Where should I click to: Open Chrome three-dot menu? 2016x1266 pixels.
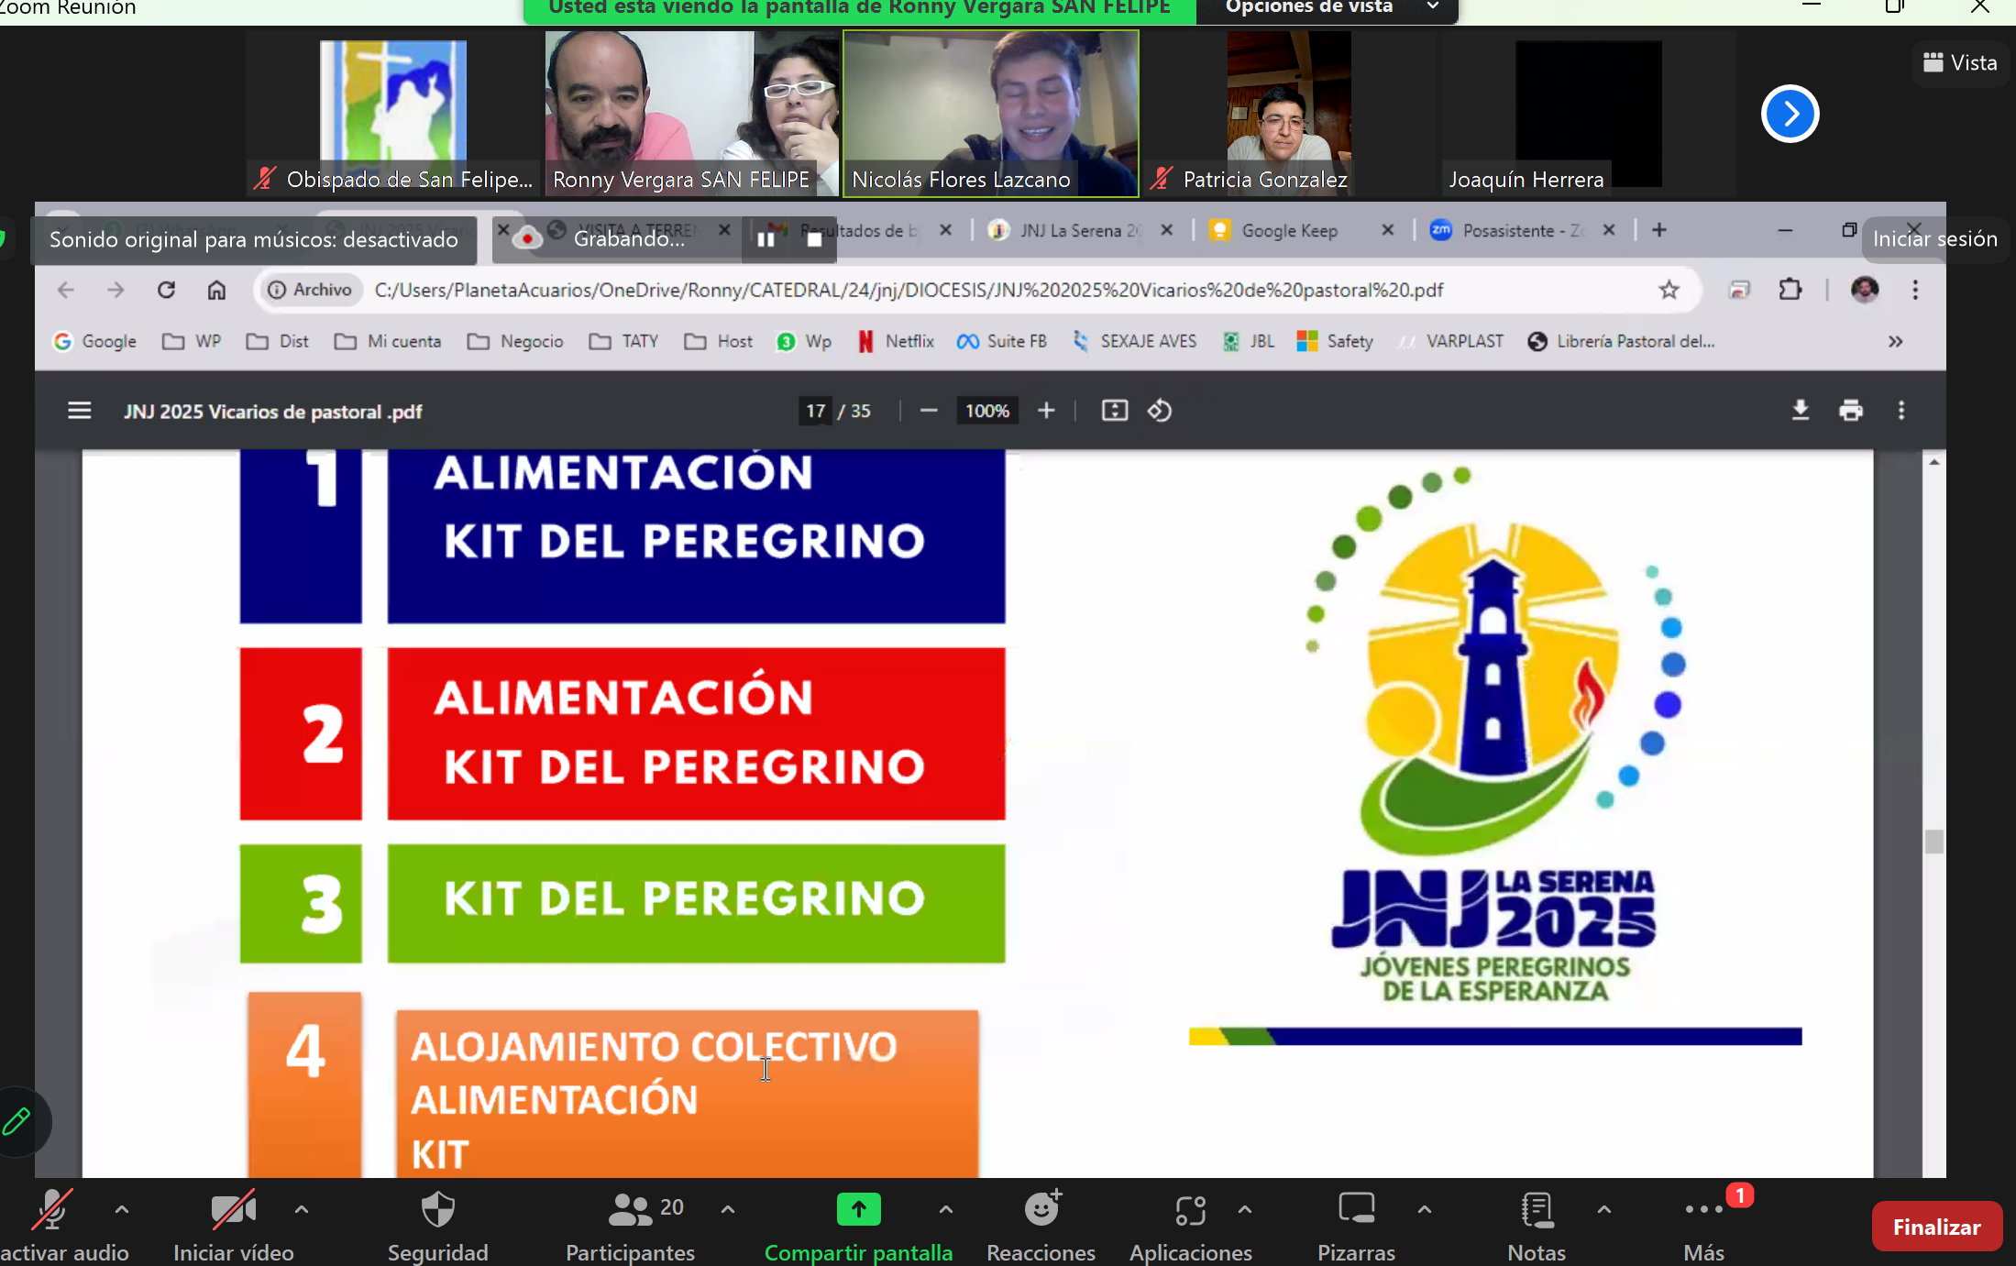click(x=1914, y=290)
